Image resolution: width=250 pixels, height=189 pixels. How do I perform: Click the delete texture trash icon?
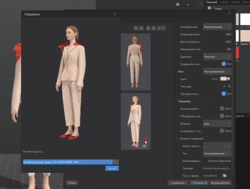tap(229, 86)
